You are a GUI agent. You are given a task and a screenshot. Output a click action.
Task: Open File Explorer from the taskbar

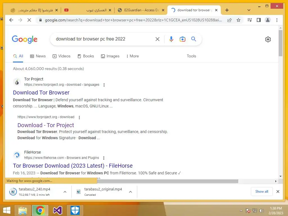point(23,210)
